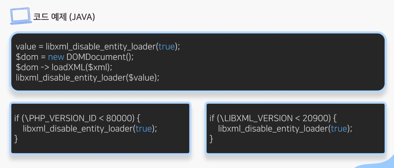Click 'DOMDocument()' in the top code box
This screenshot has width=394, height=168.
click(100, 57)
